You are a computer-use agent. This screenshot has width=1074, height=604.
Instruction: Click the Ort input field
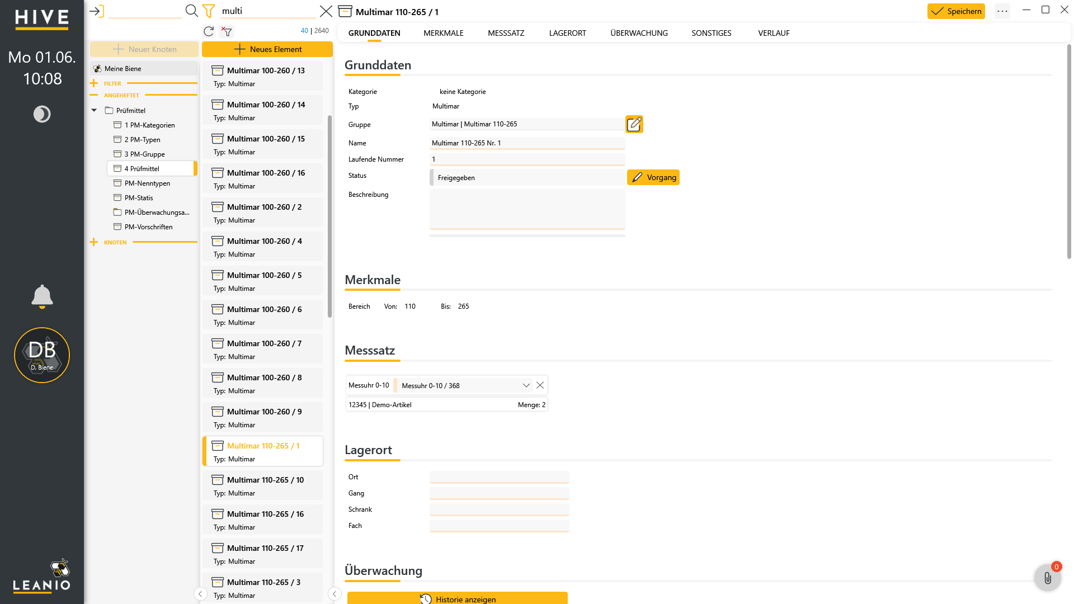click(499, 477)
